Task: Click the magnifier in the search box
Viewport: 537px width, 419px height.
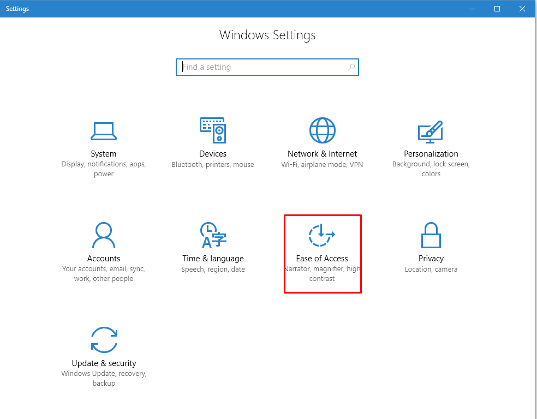Action: (351, 67)
